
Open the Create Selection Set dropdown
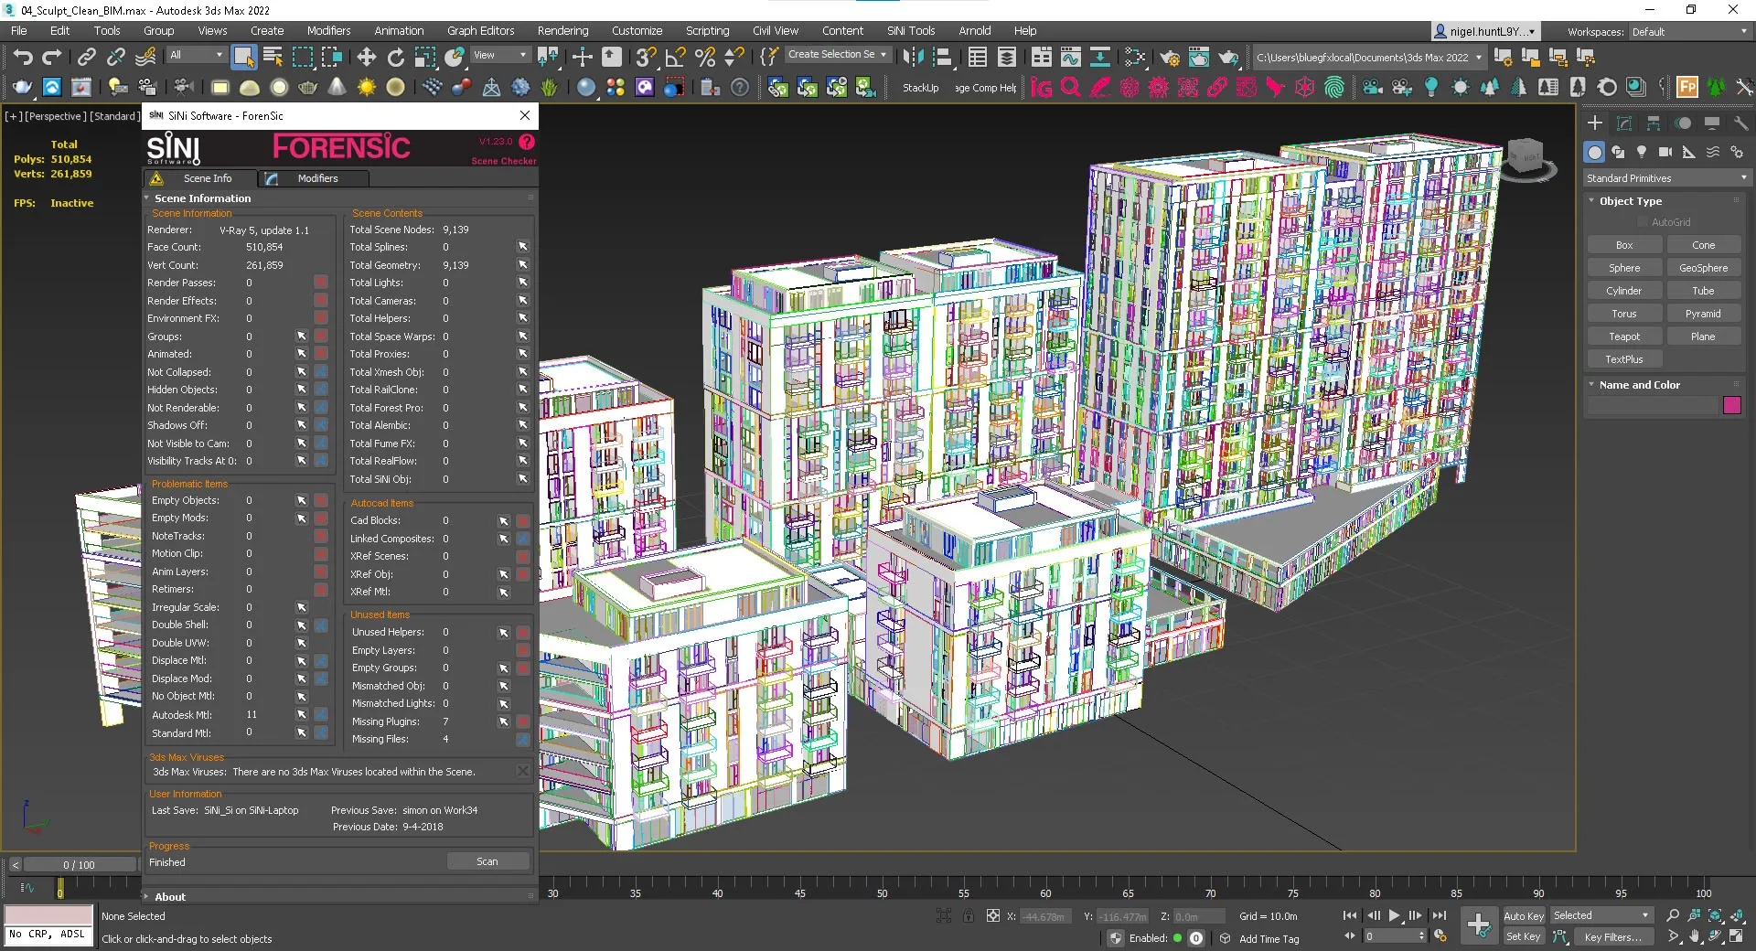(838, 55)
